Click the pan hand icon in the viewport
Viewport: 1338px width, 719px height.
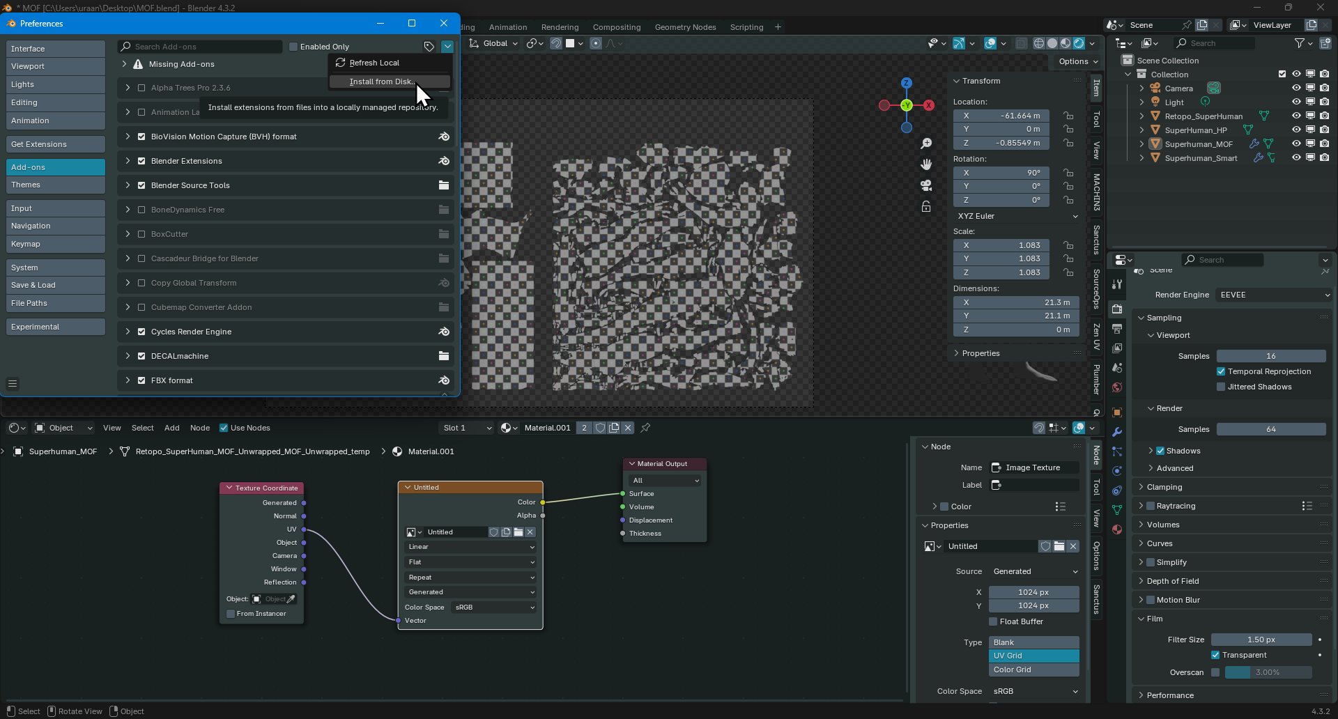point(926,164)
